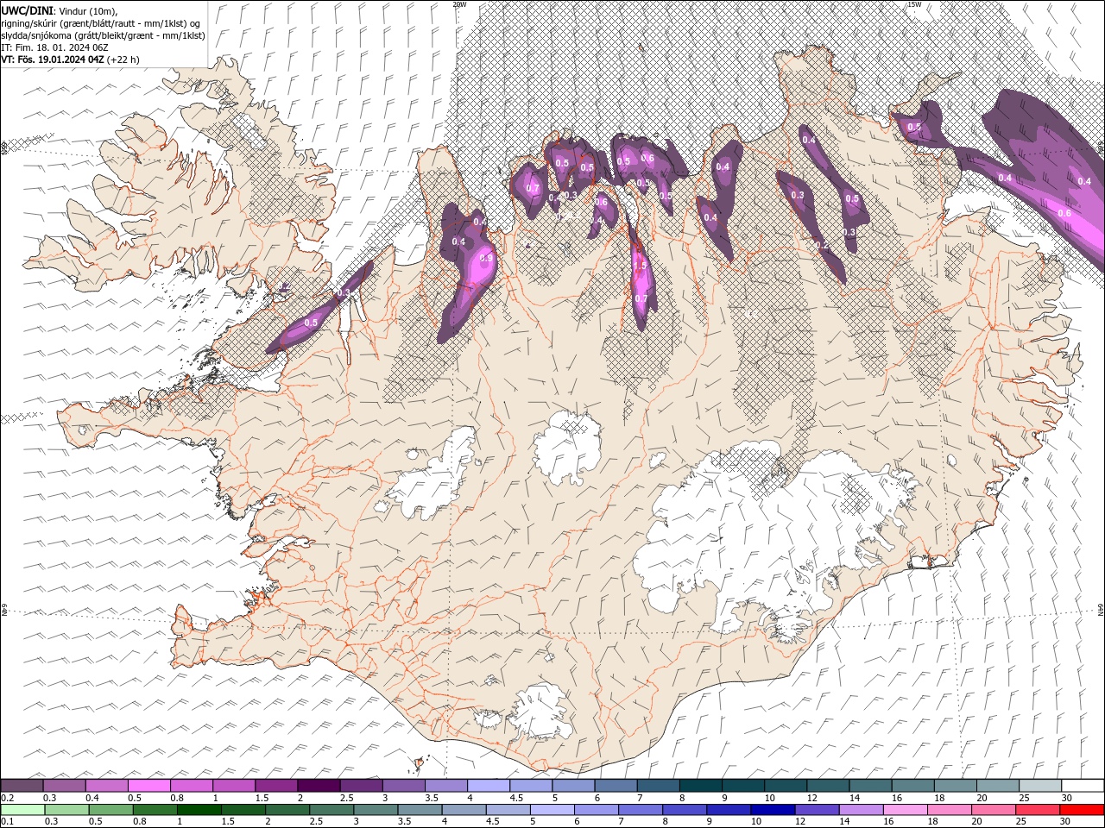Click the 20W longitude label
This screenshot has height=828, width=1105.
[x=459, y=4]
